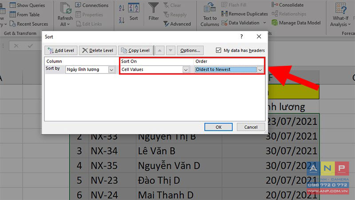Move sort level down arrow

coord(170,50)
